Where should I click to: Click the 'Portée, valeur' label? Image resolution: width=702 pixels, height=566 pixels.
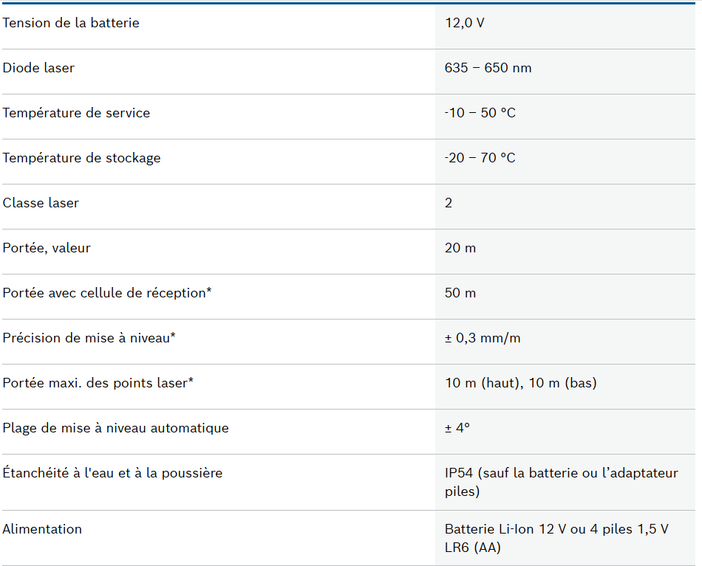pyautogui.click(x=47, y=248)
